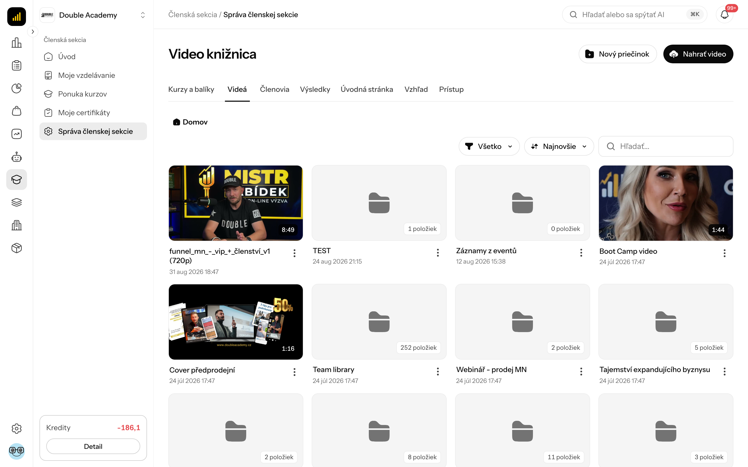
Task: Switch to Prístup tab
Action: [x=451, y=90]
